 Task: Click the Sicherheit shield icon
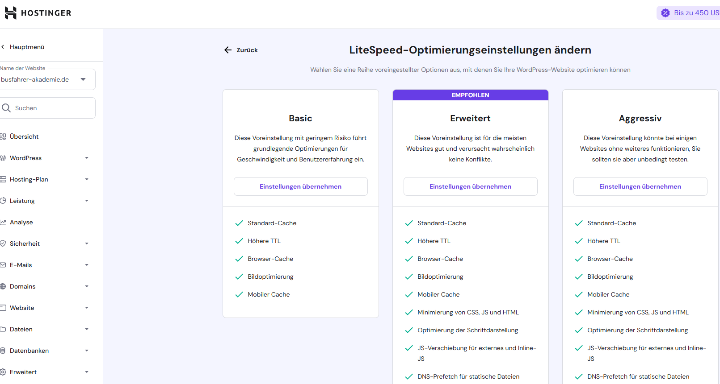[3, 244]
